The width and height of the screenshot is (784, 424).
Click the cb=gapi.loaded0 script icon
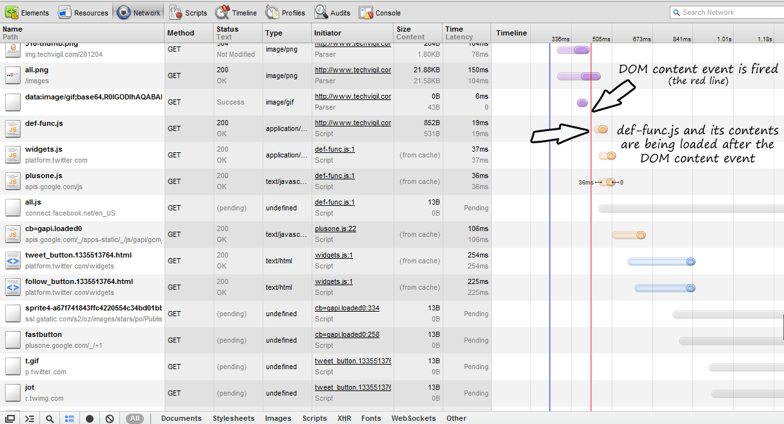pyautogui.click(x=13, y=234)
